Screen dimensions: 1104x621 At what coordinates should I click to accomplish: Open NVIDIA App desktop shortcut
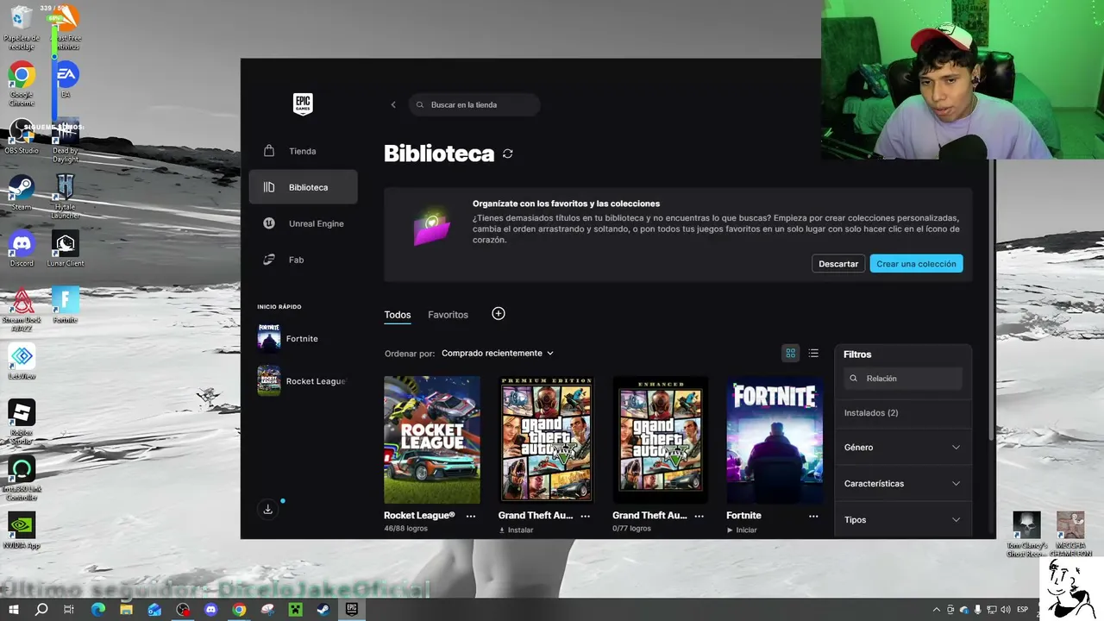pos(22,531)
